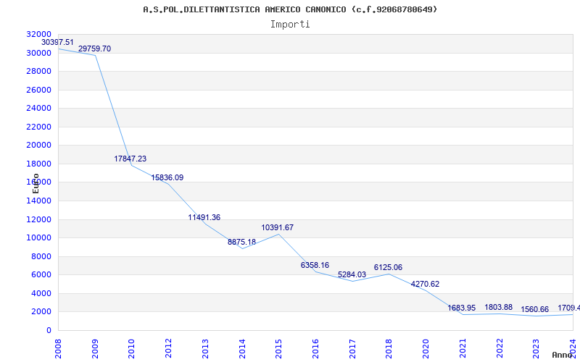This screenshot has width=580, height=362.
Task: Select y-axis tick 8000
Action: (41, 256)
